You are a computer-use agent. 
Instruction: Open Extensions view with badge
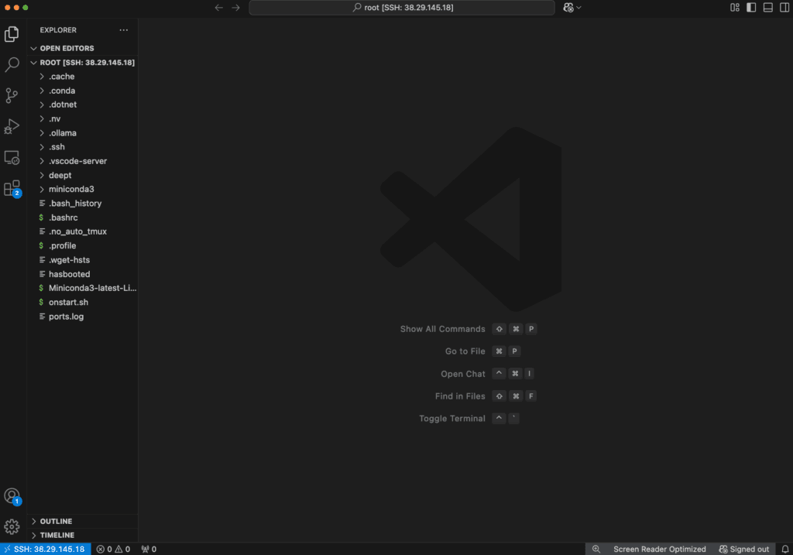click(x=12, y=189)
